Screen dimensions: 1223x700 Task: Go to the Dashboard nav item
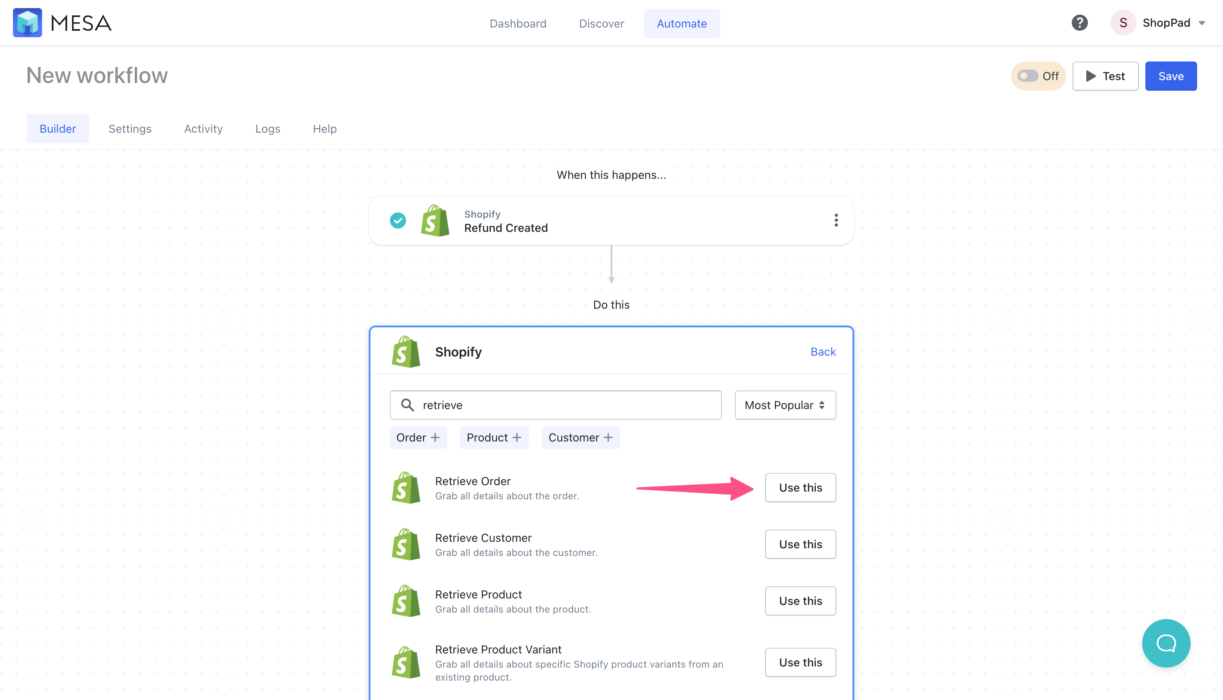pyautogui.click(x=518, y=23)
